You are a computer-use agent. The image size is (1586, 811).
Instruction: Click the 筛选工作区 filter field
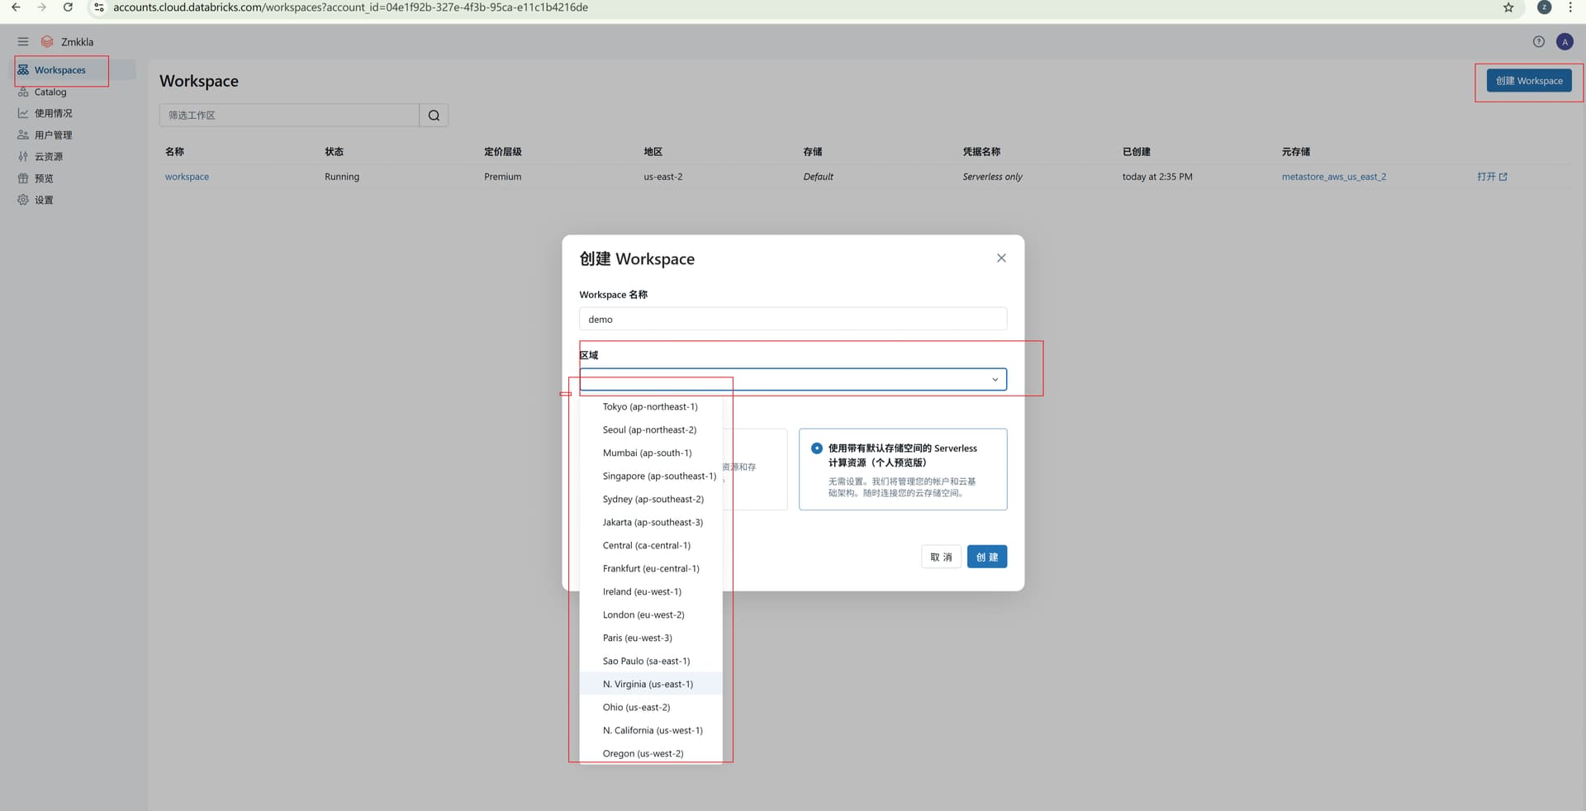pos(289,115)
